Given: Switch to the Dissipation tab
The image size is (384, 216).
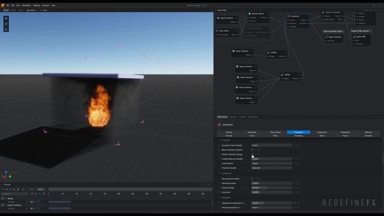Looking at the screenshot, I should click(345, 132).
